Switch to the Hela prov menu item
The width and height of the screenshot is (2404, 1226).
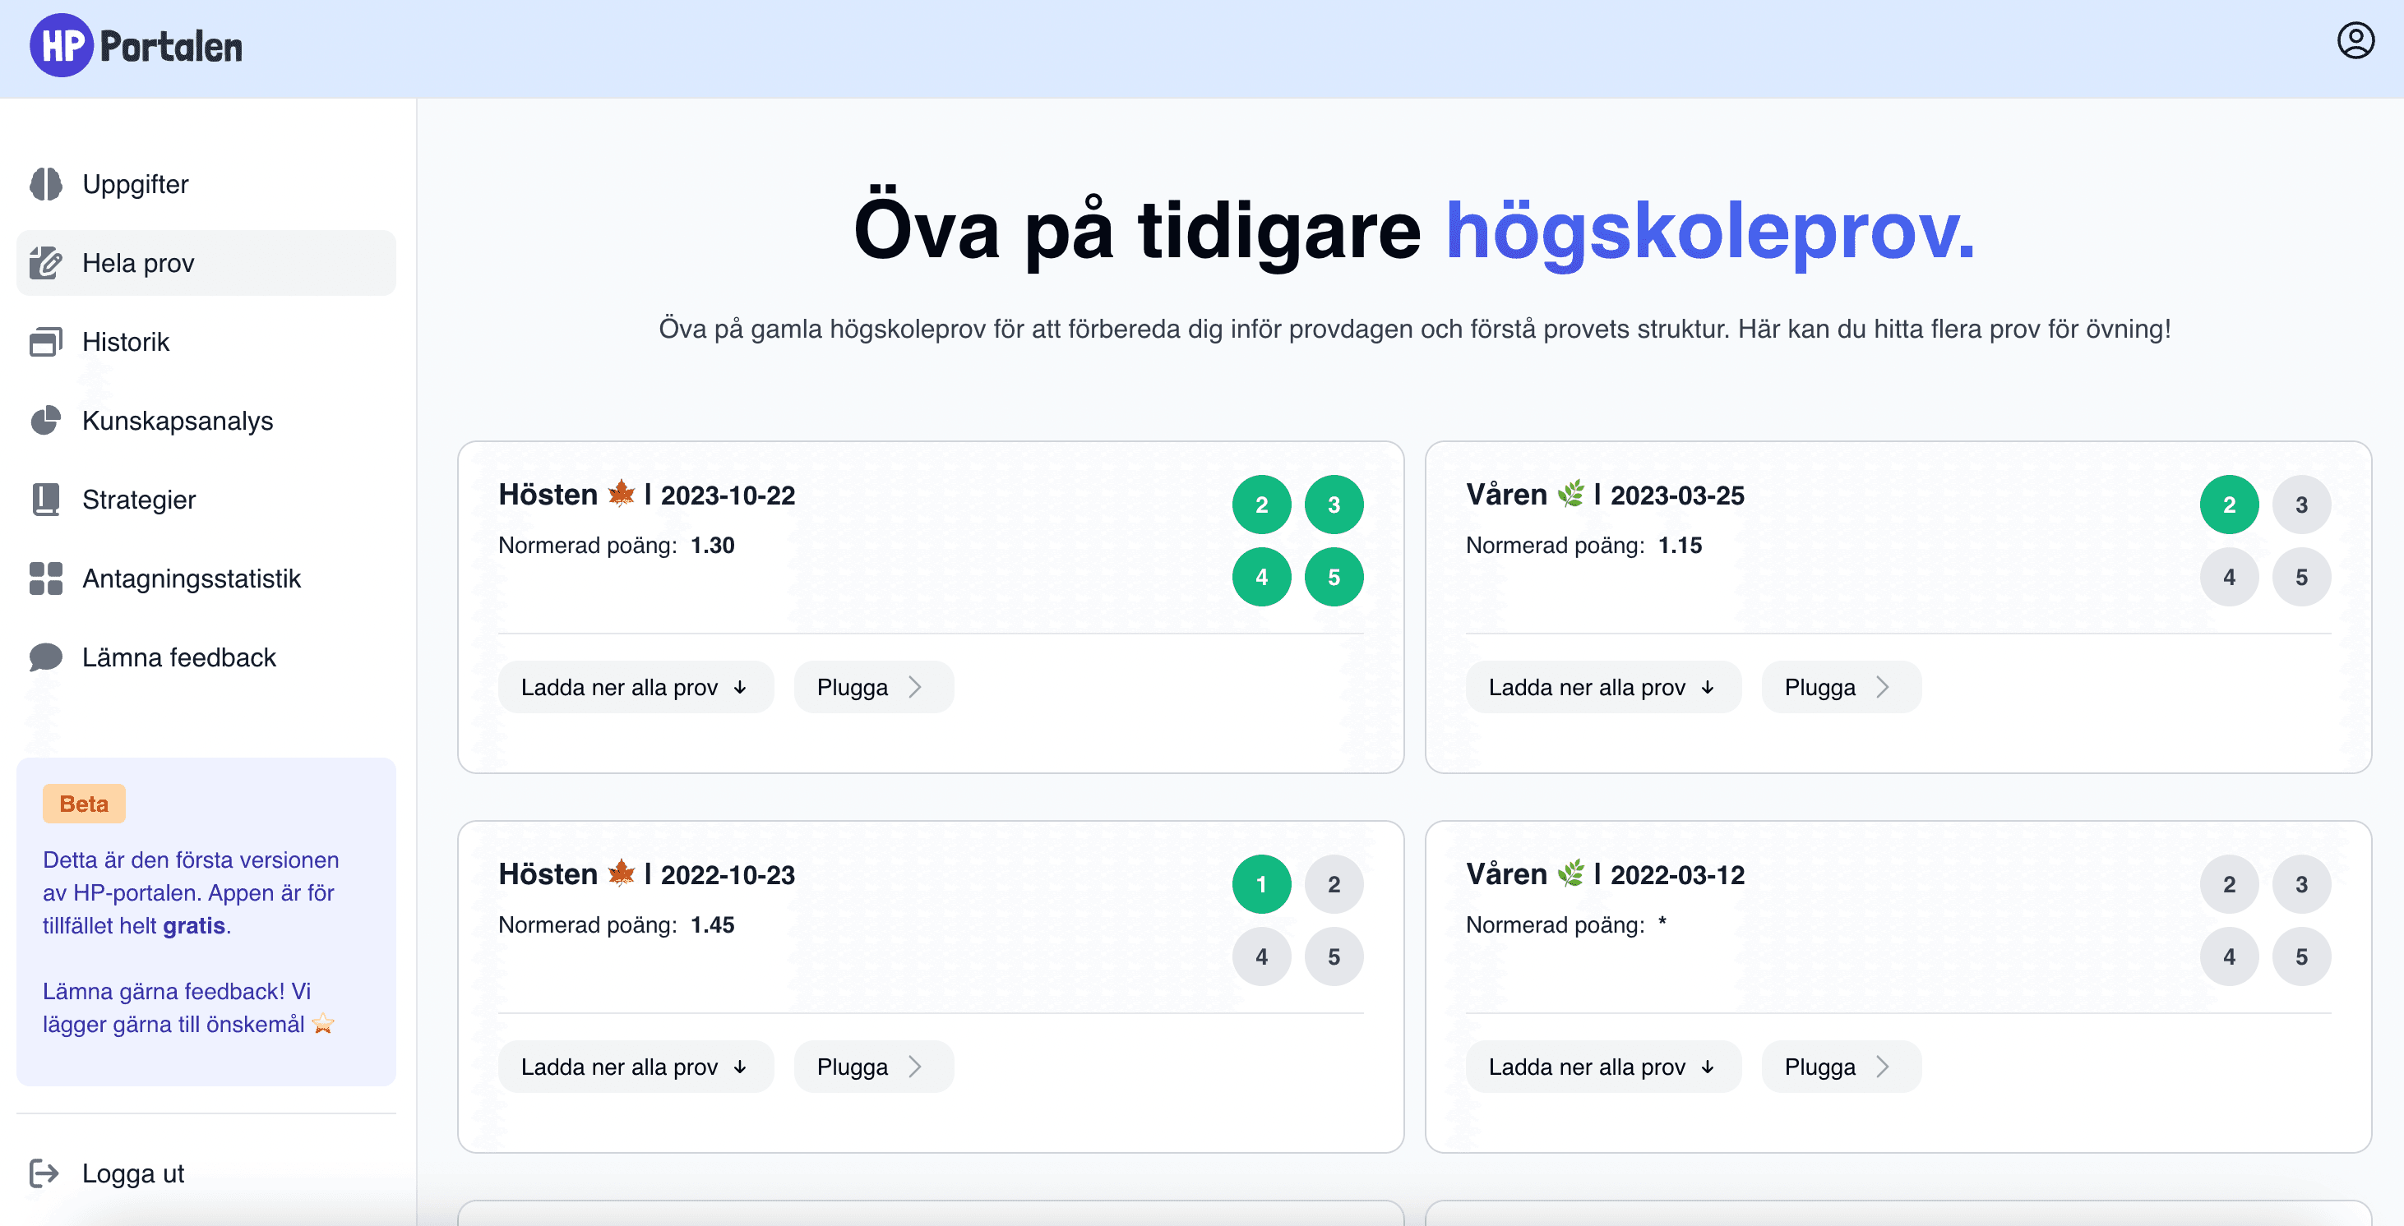[138, 262]
